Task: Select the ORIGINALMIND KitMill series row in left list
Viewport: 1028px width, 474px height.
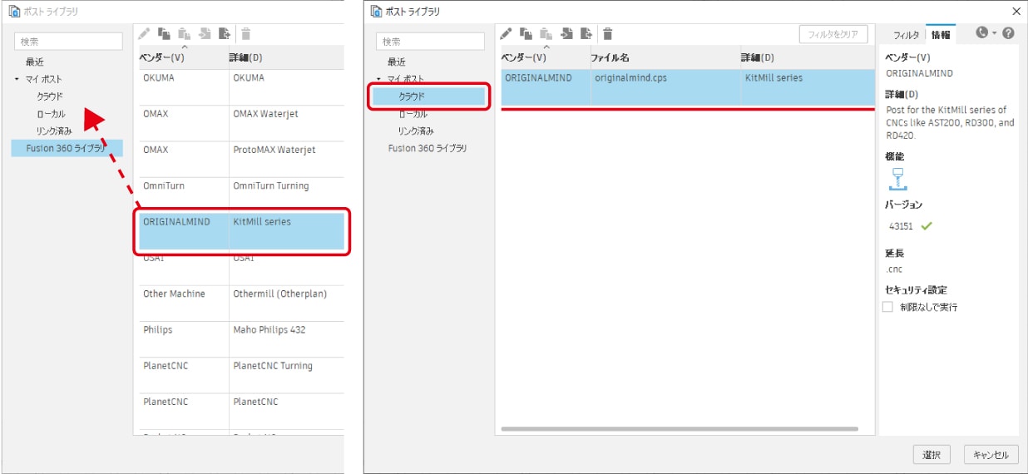Action: point(241,231)
